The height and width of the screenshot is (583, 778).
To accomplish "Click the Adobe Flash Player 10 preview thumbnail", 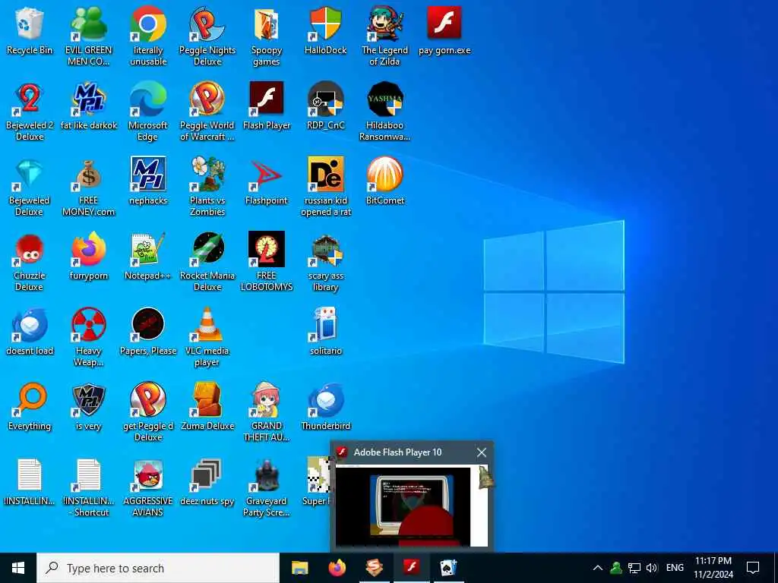I will 412,506.
